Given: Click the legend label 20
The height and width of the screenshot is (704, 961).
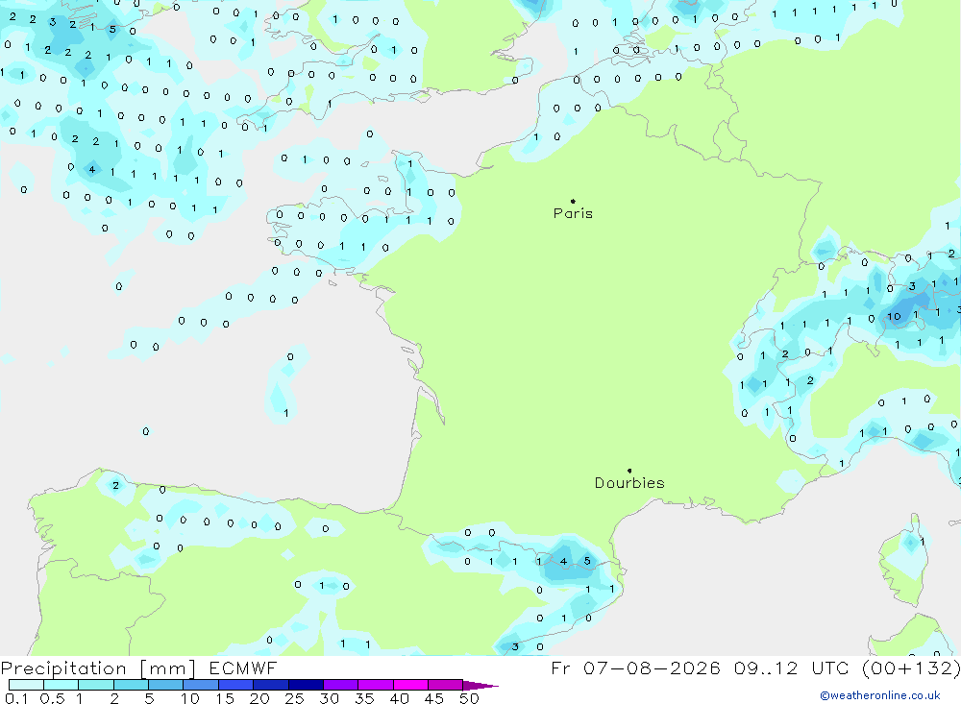Looking at the screenshot, I should [x=259, y=698].
